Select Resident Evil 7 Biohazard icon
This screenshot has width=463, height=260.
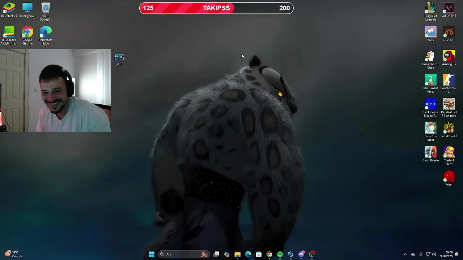pyautogui.click(x=449, y=108)
